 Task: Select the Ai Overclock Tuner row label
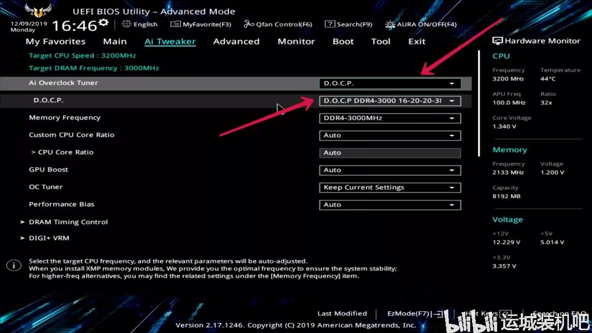(x=63, y=83)
